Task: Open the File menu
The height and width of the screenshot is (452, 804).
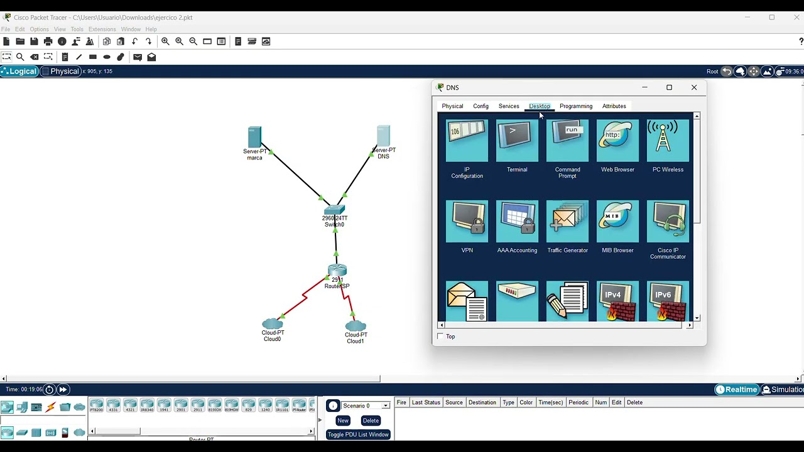Action: [x=6, y=30]
